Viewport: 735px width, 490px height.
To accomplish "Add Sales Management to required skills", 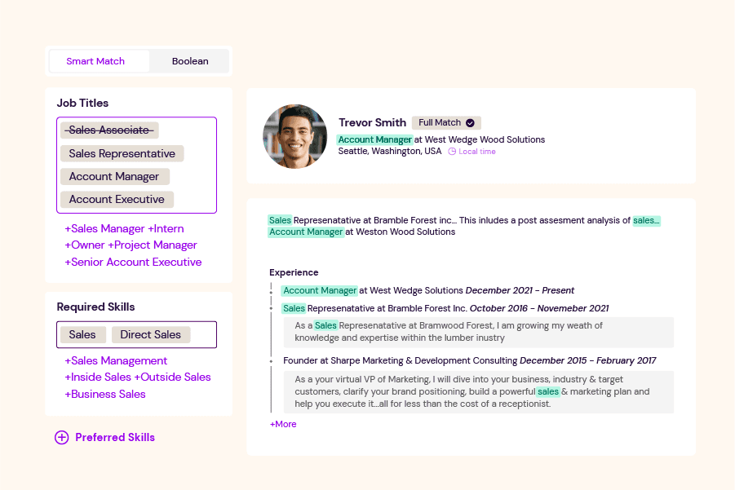I will click(115, 360).
